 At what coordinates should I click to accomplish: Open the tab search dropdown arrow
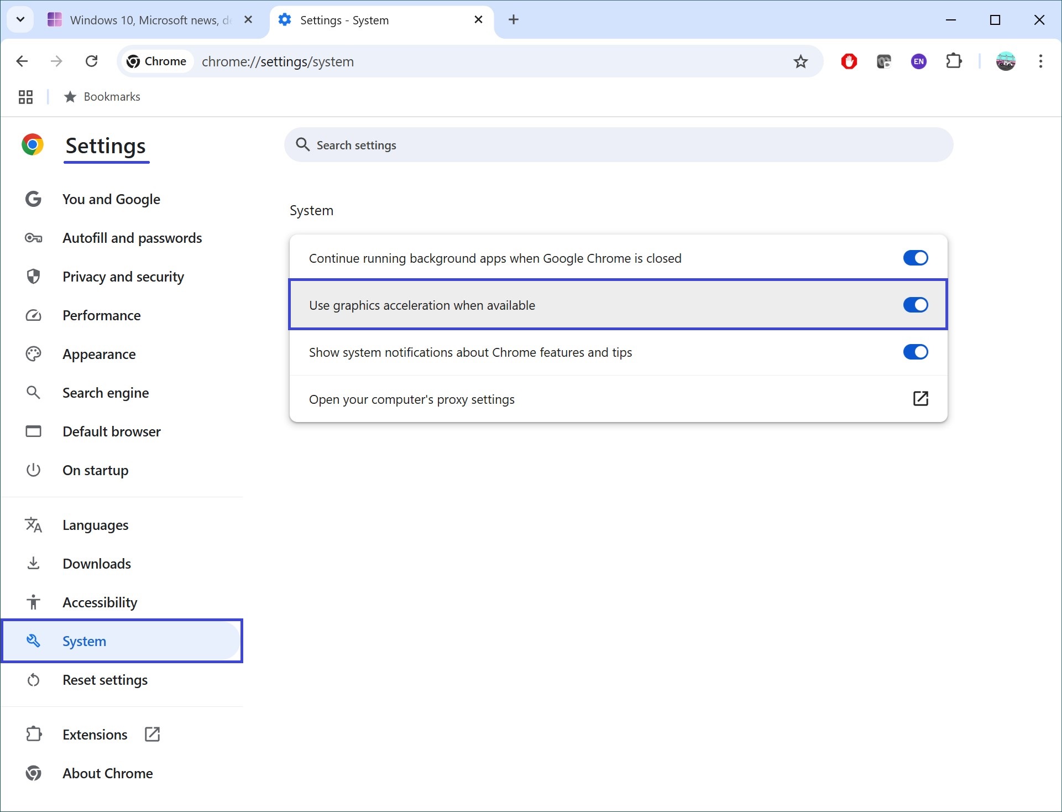(x=20, y=20)
